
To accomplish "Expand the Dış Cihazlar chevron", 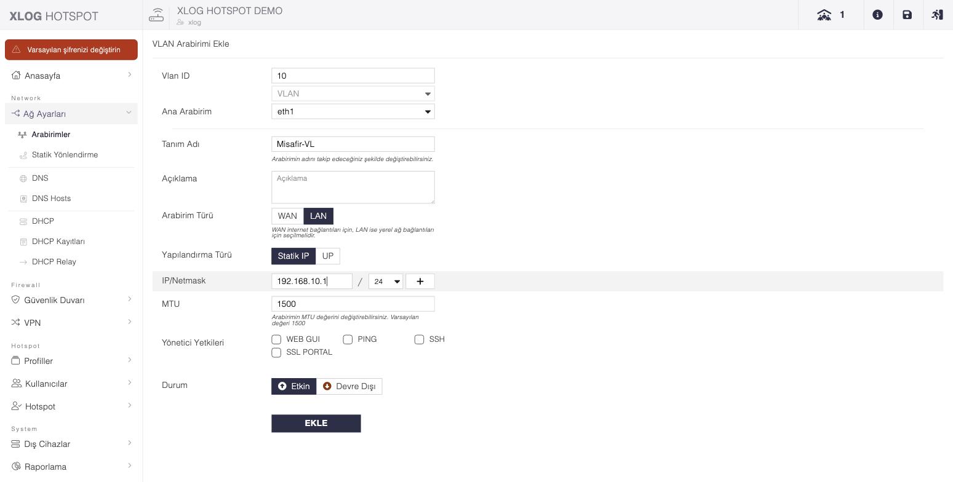I will tap(129, 443).
